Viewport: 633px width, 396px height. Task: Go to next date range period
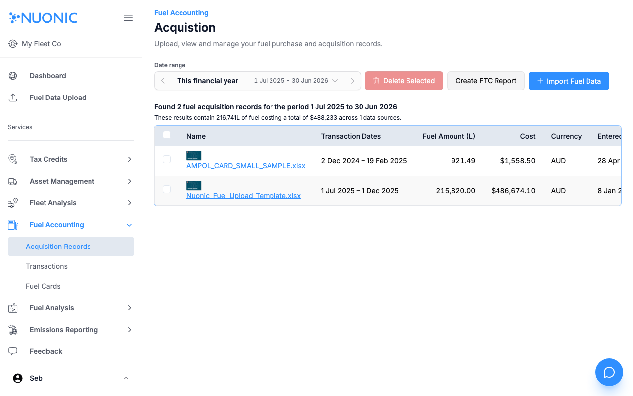click(352, 81)
